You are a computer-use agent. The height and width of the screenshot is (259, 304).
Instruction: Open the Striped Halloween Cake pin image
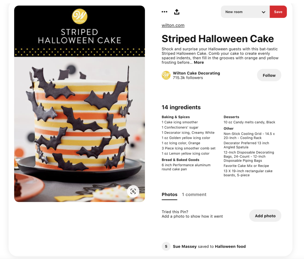tap(80, 104)
